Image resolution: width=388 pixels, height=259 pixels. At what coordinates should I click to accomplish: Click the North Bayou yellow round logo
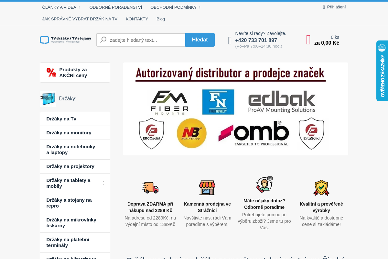(x=192, y=133)
